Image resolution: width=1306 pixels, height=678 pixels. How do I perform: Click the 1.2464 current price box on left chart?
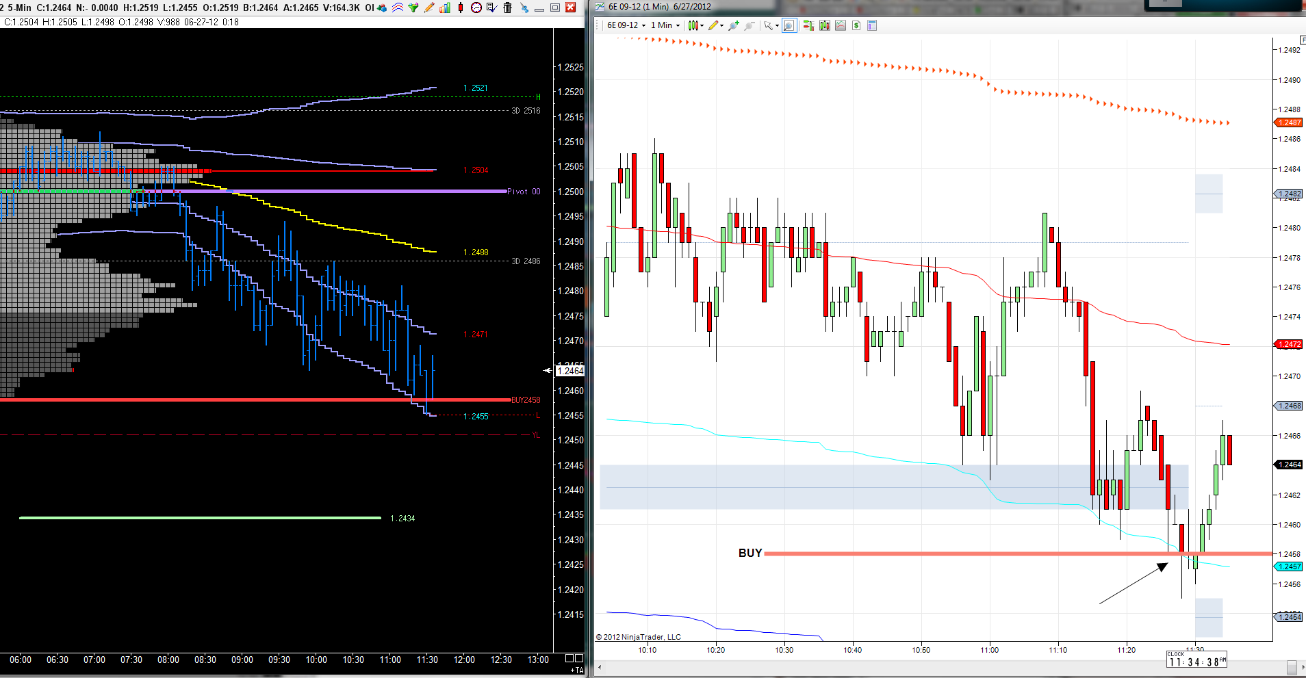(x=570, y=371)
